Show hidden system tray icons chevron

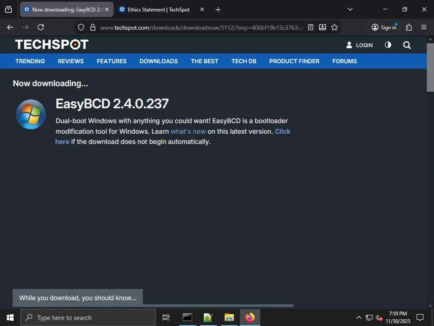(x=359, y=318)
